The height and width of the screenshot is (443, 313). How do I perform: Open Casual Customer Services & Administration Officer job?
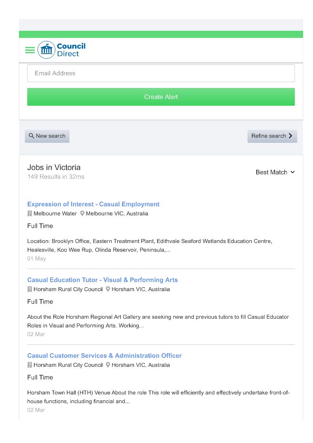click(x=104, y=355)
